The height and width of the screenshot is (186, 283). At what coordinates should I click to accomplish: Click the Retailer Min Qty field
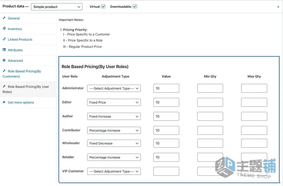210,157
